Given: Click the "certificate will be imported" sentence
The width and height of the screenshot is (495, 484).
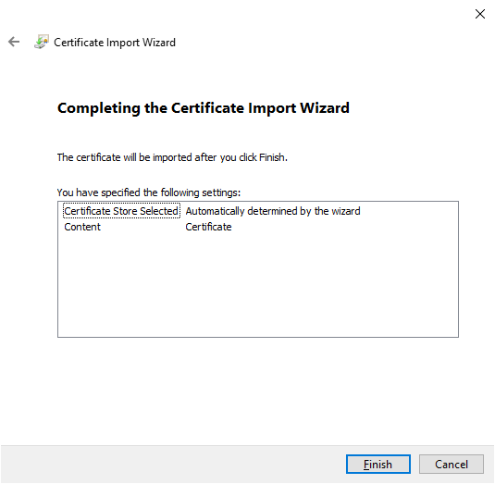Looking at the screenshot, I should (x=172, y=157).
